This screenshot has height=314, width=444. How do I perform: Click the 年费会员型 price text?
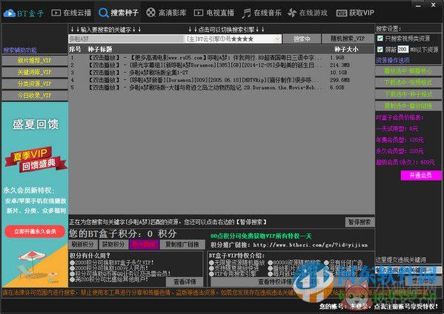tap(400, 140)
